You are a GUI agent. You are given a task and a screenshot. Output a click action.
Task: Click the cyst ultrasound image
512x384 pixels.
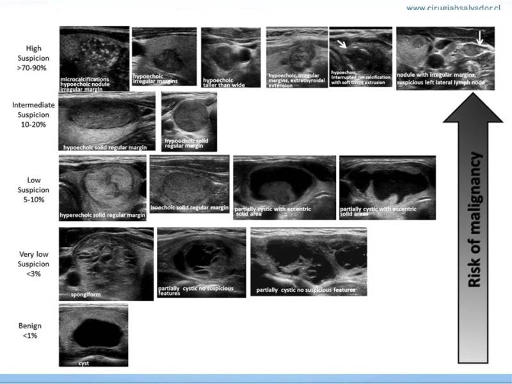(93, 335)
